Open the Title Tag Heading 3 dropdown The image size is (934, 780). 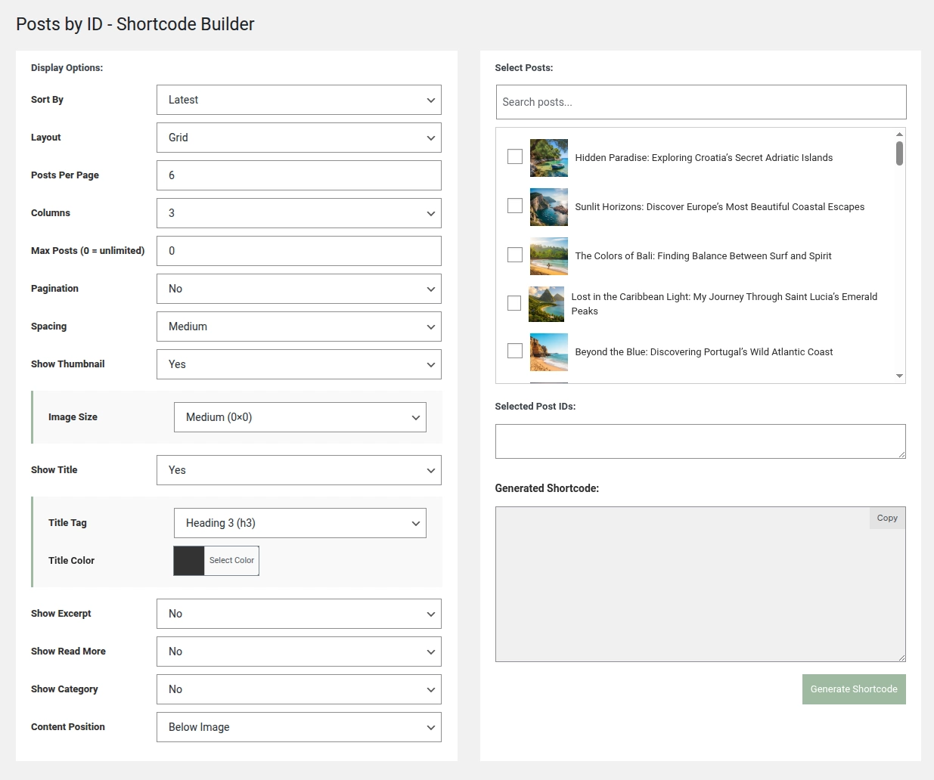[x=299, y=523]
